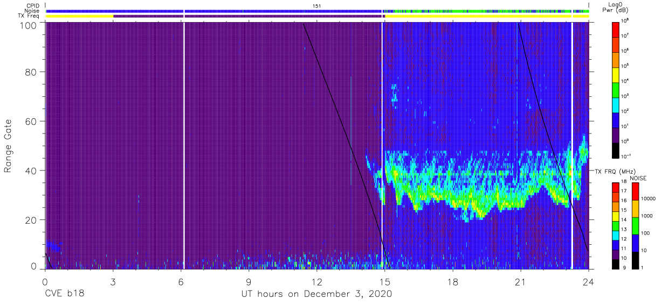Image resolution: width=662 pixels, height=305 pixels.
Task: Pick the red top segment of NOISE colorbar
Action: [635, 191]
